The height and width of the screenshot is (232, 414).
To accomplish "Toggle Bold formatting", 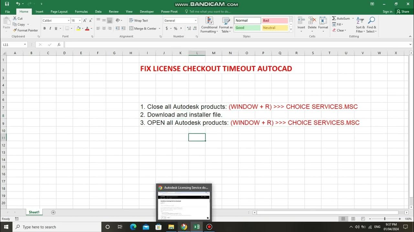I will coord(44,28).
